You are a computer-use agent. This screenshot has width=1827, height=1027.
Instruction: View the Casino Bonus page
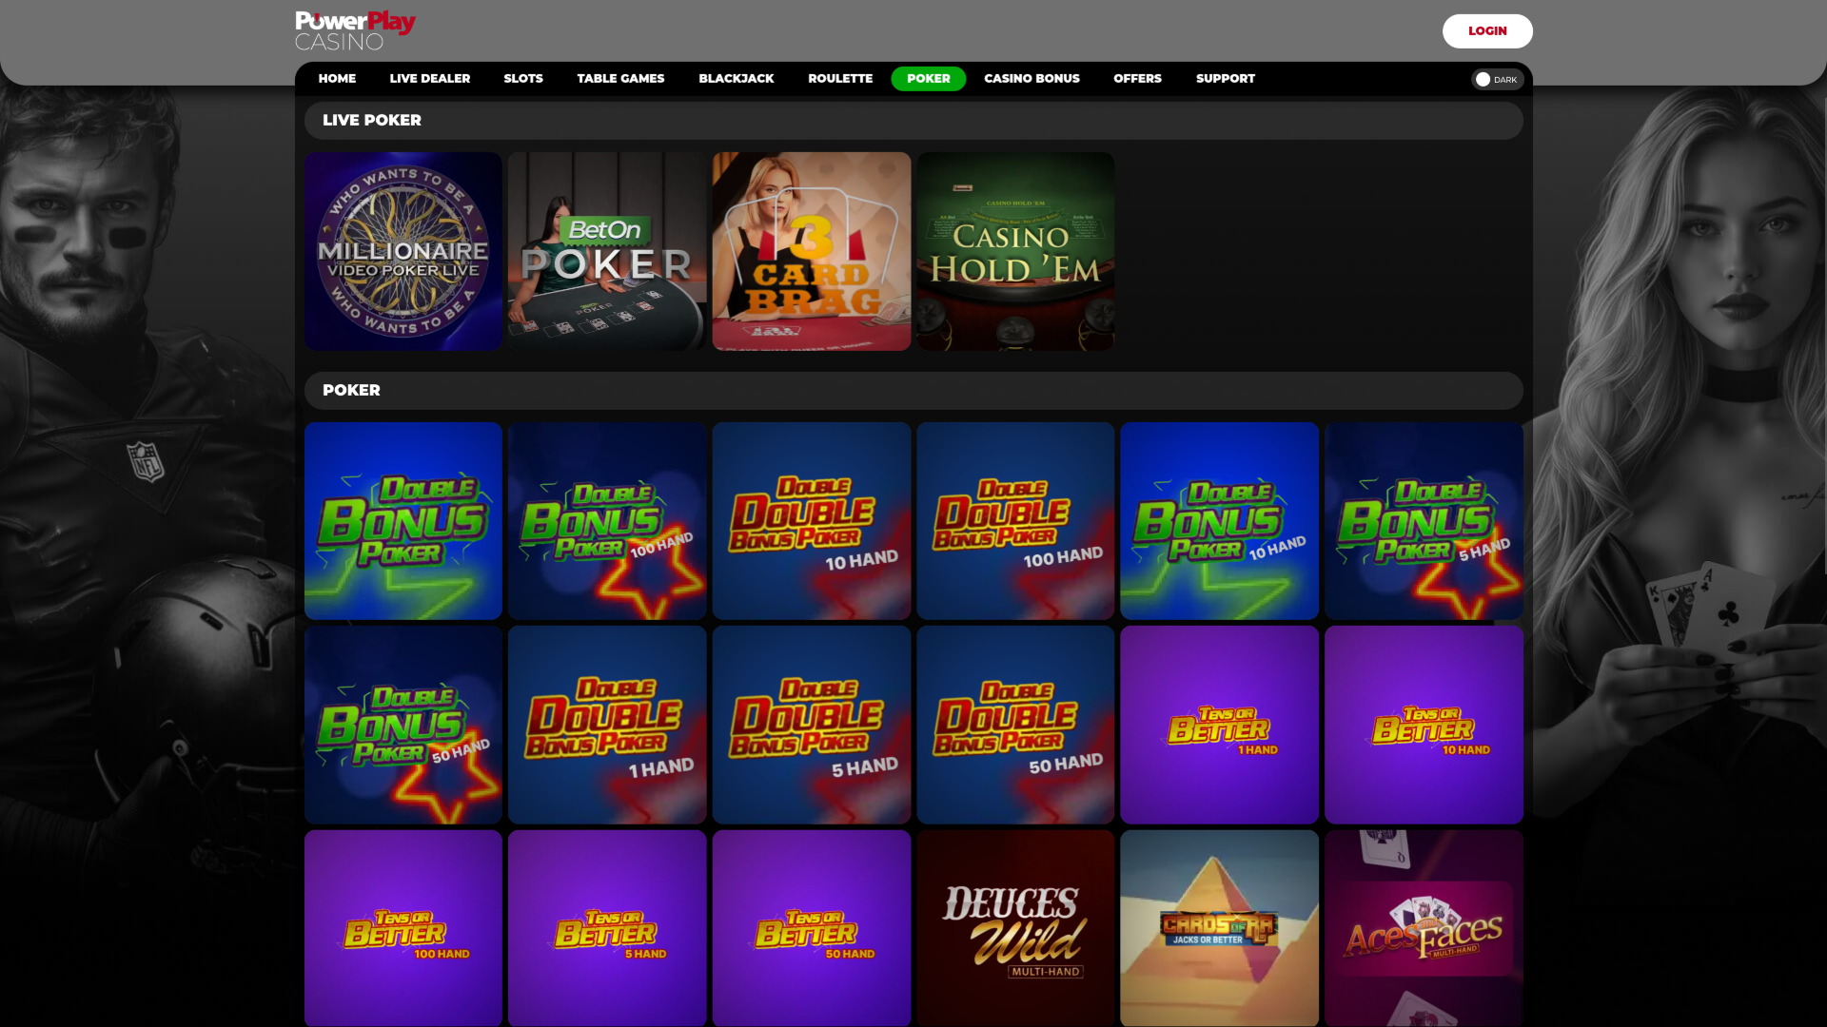click(1031, 79)
